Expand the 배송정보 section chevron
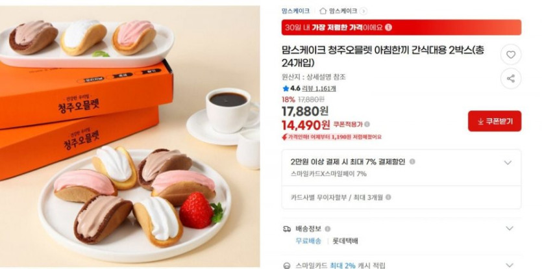 pos(510,228)
